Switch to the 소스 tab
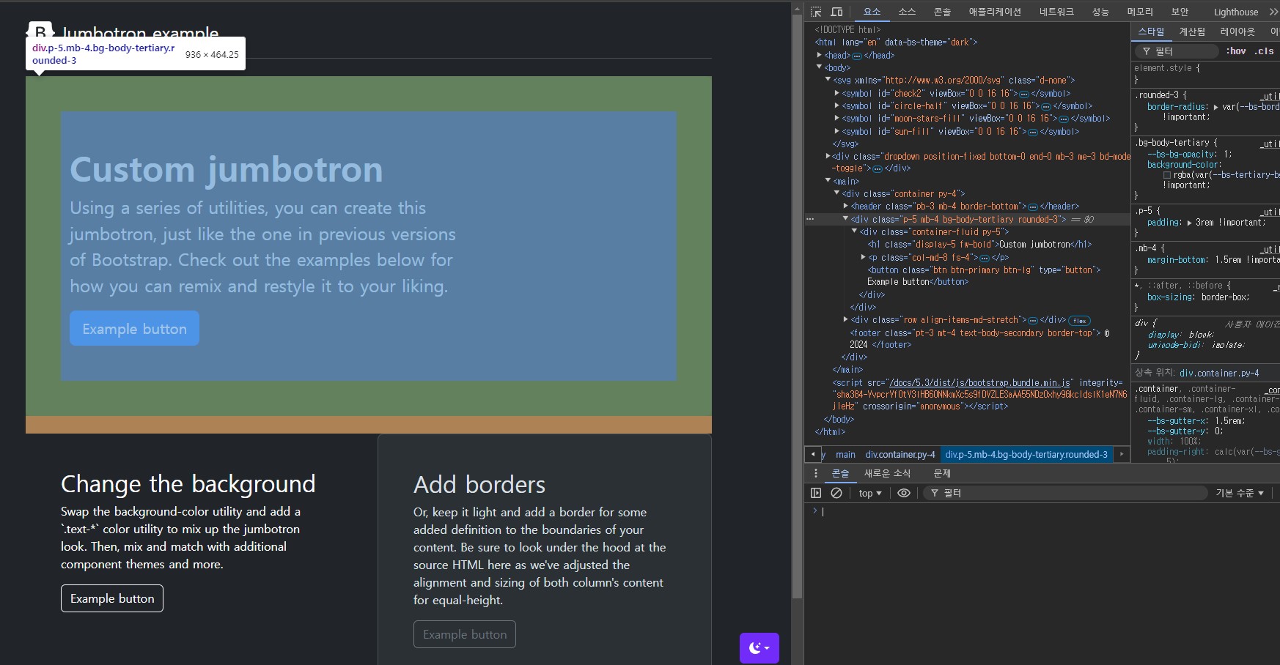Screen dimensions: 1280x665 click(x=907, y=12)
